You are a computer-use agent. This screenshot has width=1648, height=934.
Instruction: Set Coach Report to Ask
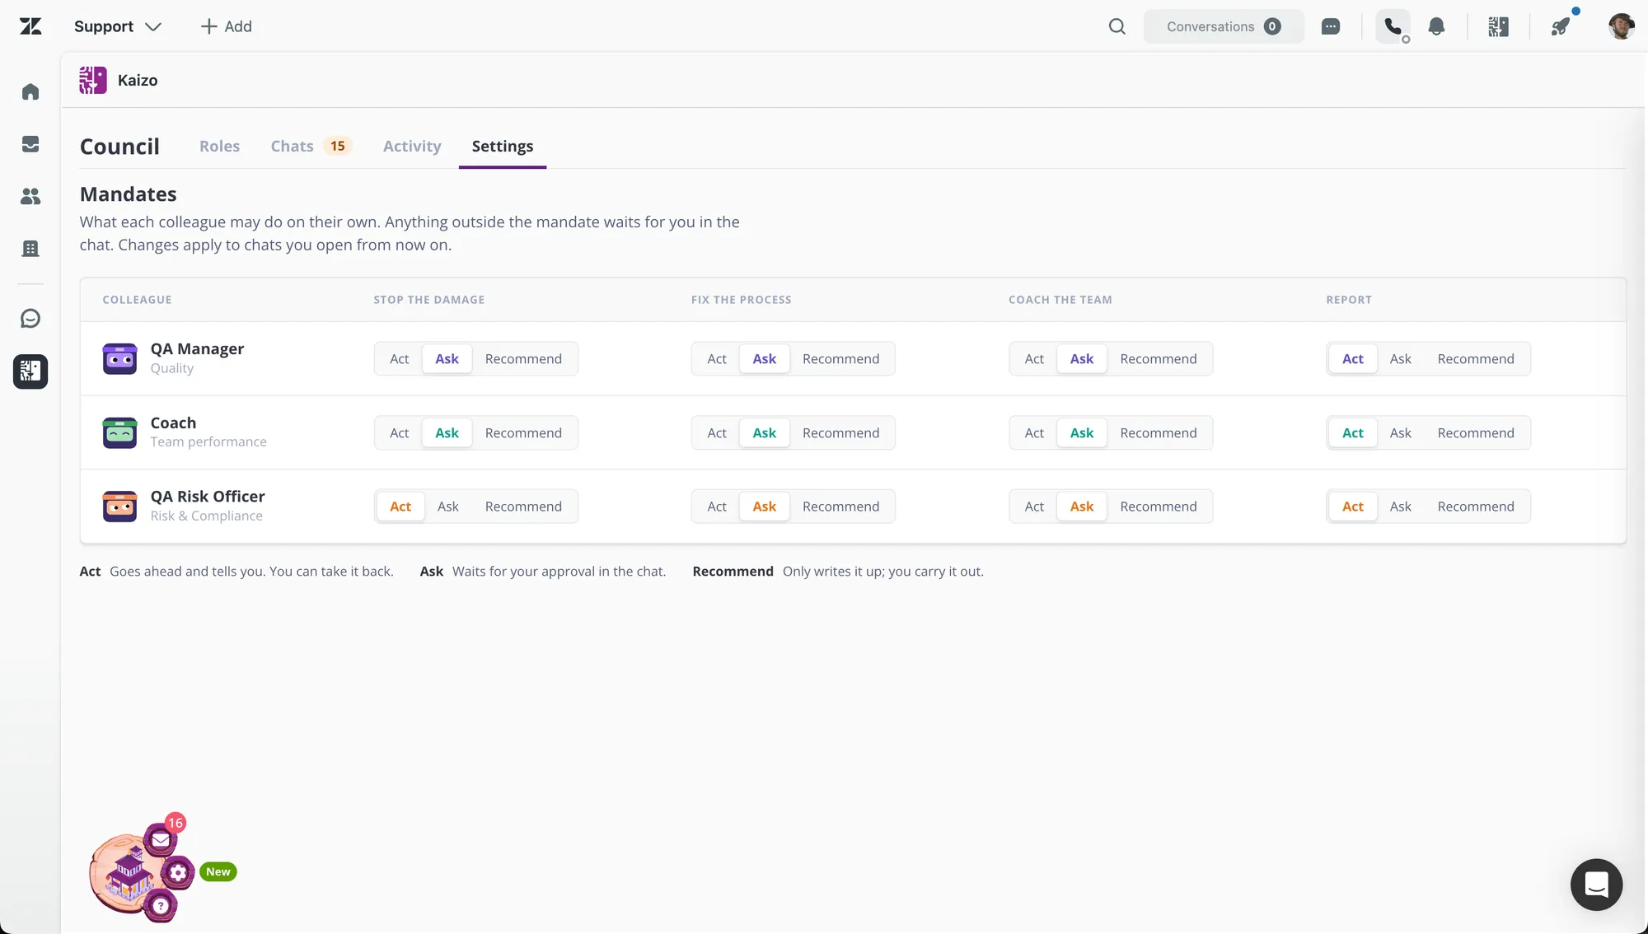tap(1400, 433)
